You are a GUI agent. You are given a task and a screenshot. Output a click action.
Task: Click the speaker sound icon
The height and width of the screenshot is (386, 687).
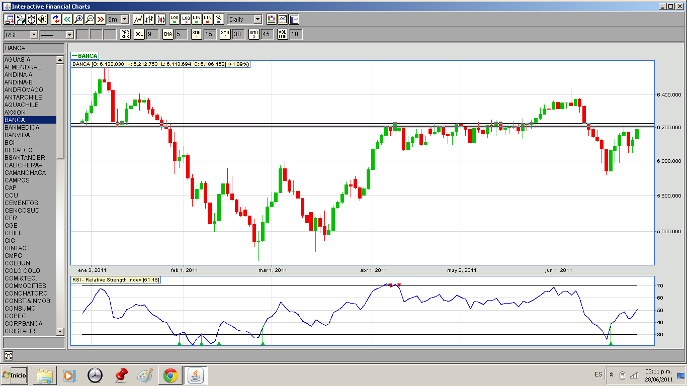(42, 19)
